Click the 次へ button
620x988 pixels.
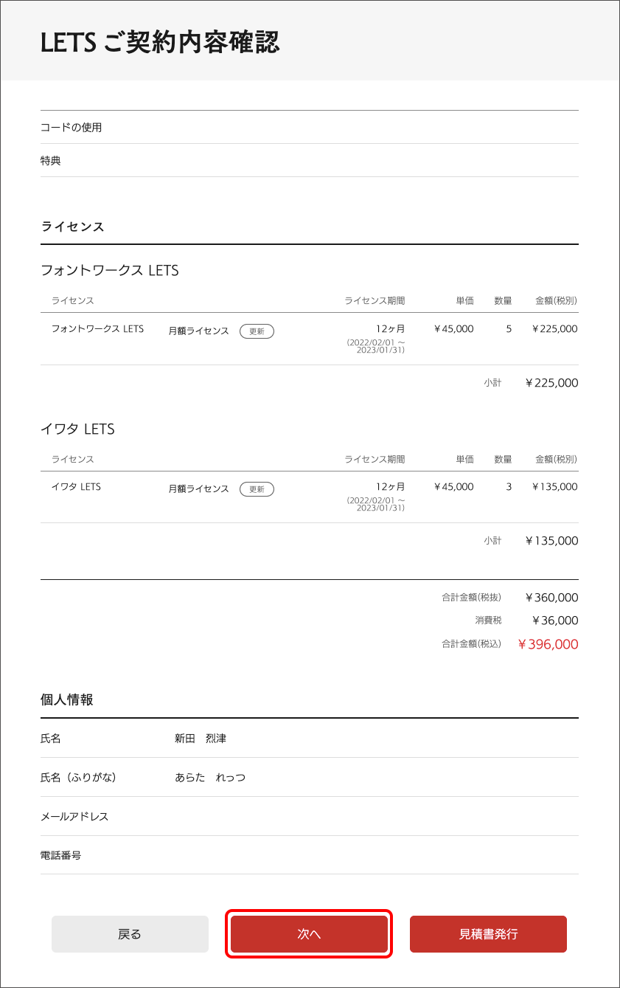(x=309, y=934)
